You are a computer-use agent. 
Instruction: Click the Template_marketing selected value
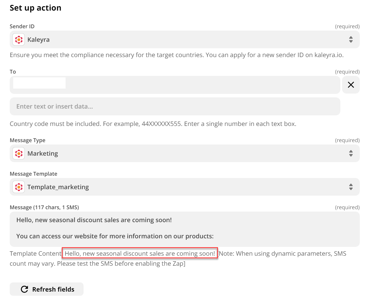(x=58, y=187)
